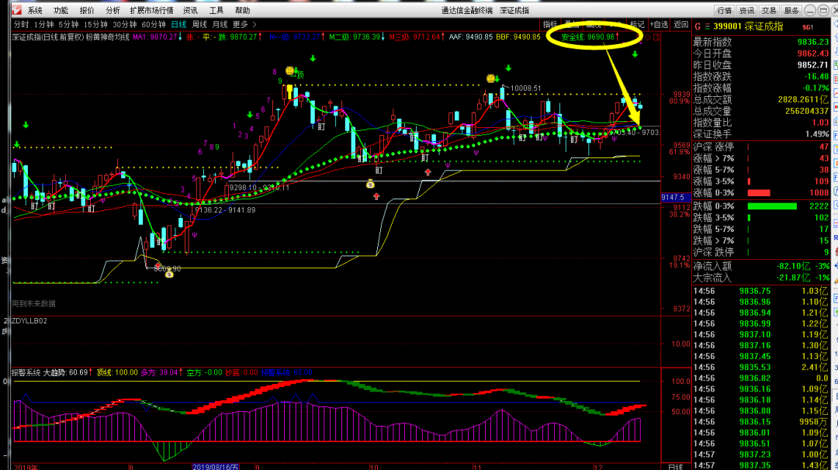
Task: Switch to the 15分钟 period
Action: click(x=95, y=24)
